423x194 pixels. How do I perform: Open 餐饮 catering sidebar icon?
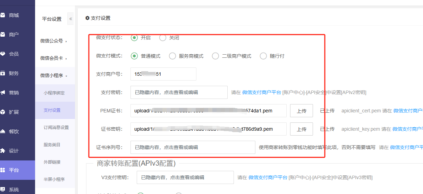pyautogui.click(x=3, y=131)
